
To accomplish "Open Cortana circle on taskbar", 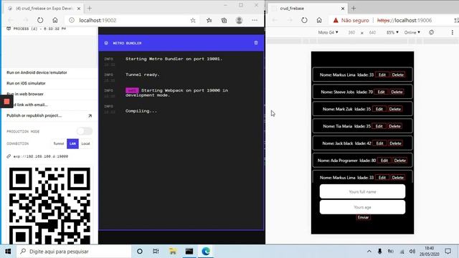I will (140, 252).
